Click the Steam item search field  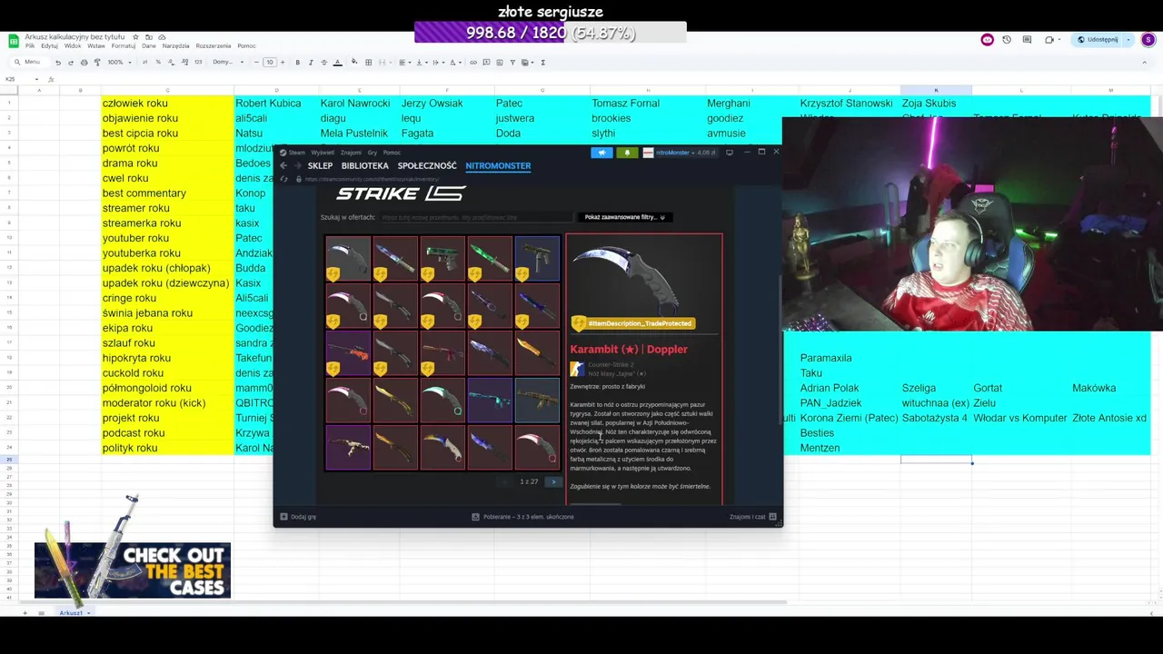pos(476,217)
